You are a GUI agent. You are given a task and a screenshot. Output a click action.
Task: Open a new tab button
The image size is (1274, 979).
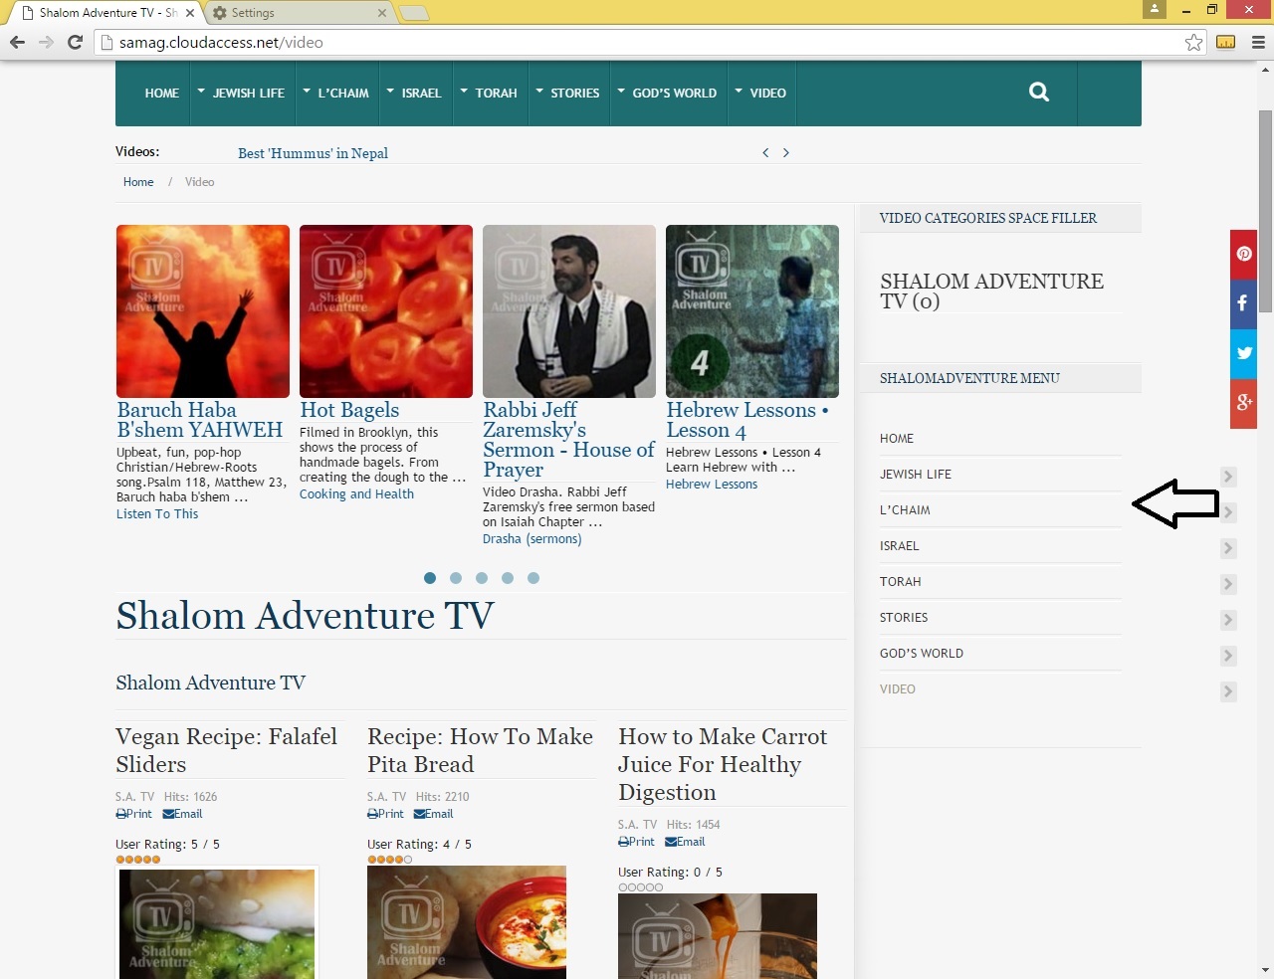point(414,13)
